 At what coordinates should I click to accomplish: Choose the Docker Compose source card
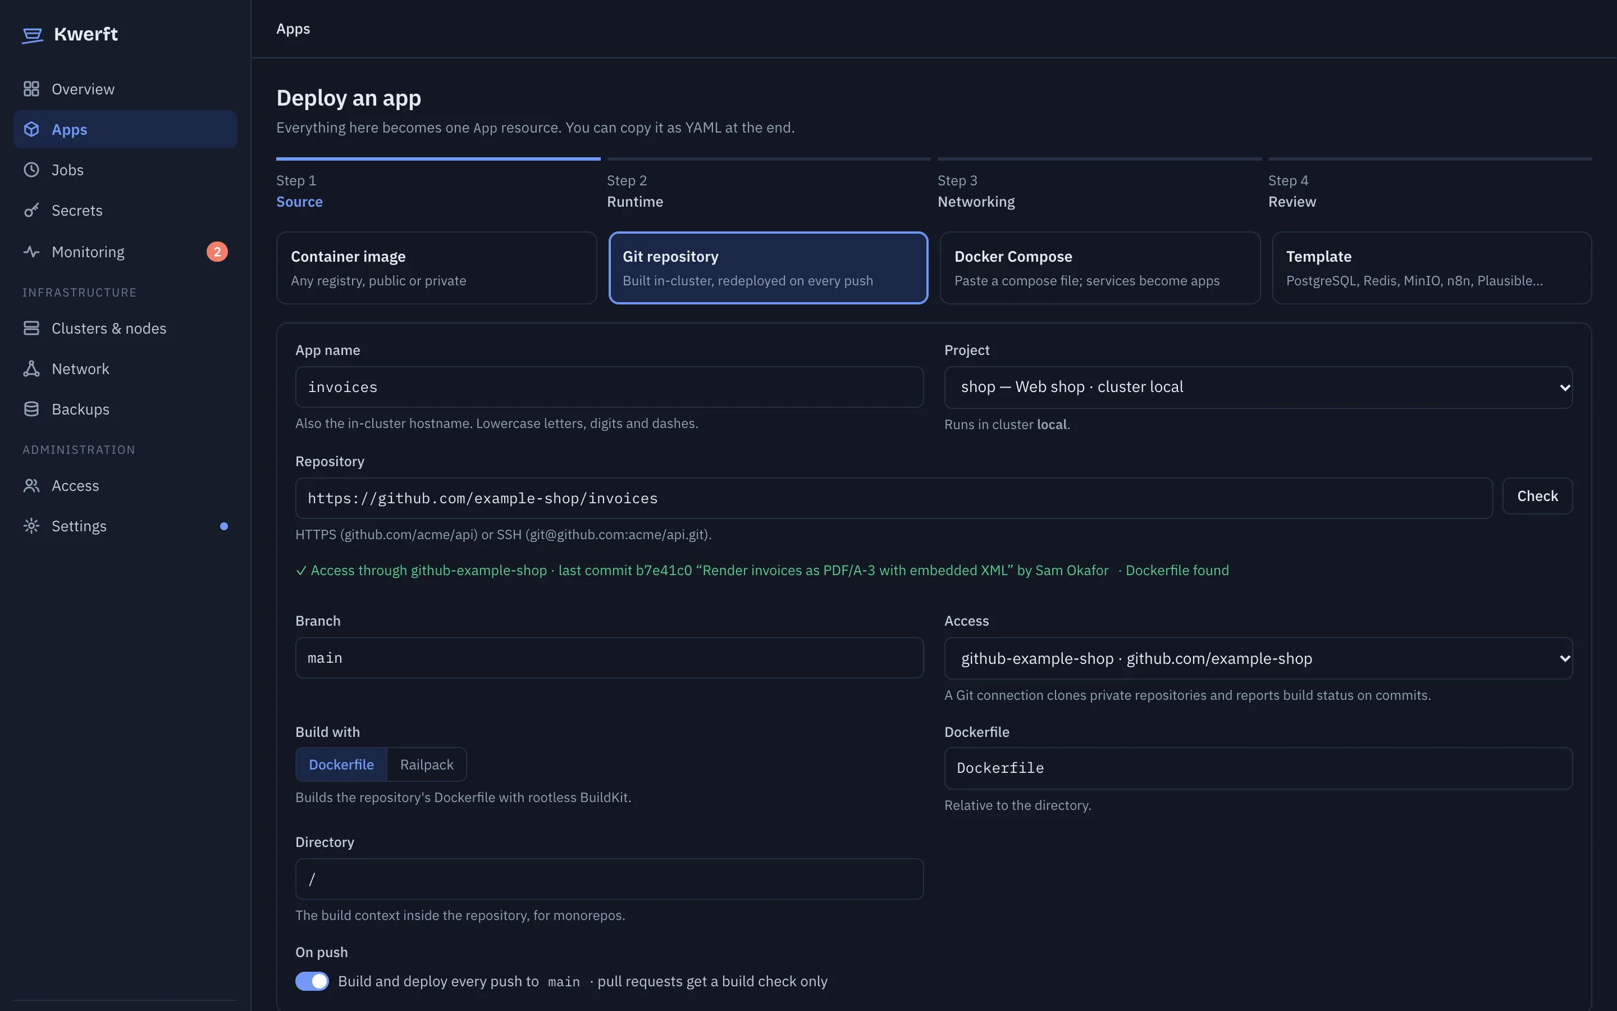1100,268
